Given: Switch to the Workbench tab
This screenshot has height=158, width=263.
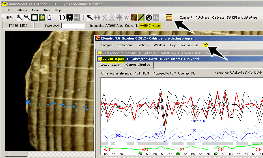Looking at the screenshot, I should 110,65.
